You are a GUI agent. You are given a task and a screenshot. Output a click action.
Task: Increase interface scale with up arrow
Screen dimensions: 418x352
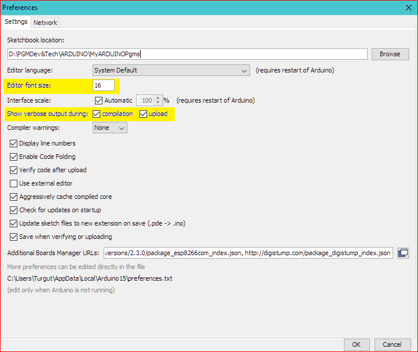158,98
